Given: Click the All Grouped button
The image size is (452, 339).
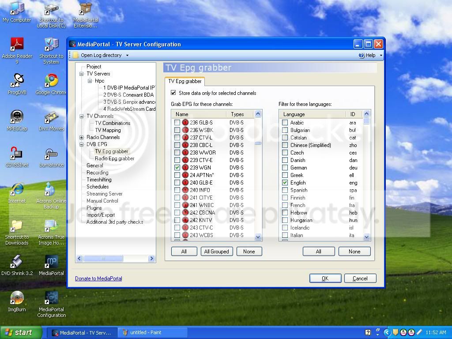Looking at the screenshot, I should 216,251.
